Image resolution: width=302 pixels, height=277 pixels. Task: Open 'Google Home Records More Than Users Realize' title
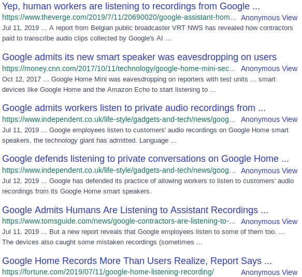[137, 261]
